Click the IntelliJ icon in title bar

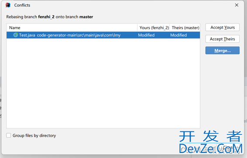pos(8,5)
